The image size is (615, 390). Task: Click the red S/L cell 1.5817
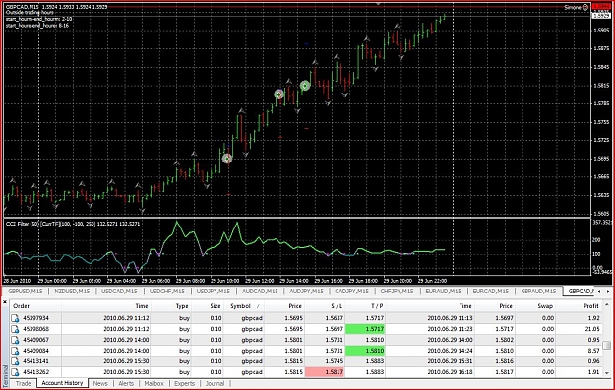coord(325,372)
